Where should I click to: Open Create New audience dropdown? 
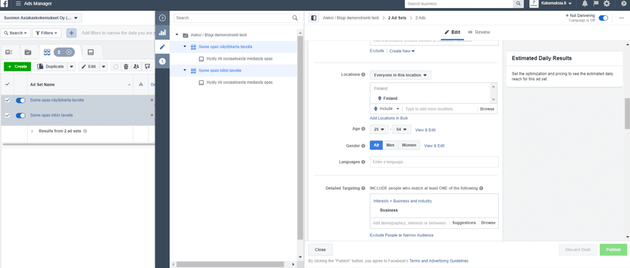point(402,52)
